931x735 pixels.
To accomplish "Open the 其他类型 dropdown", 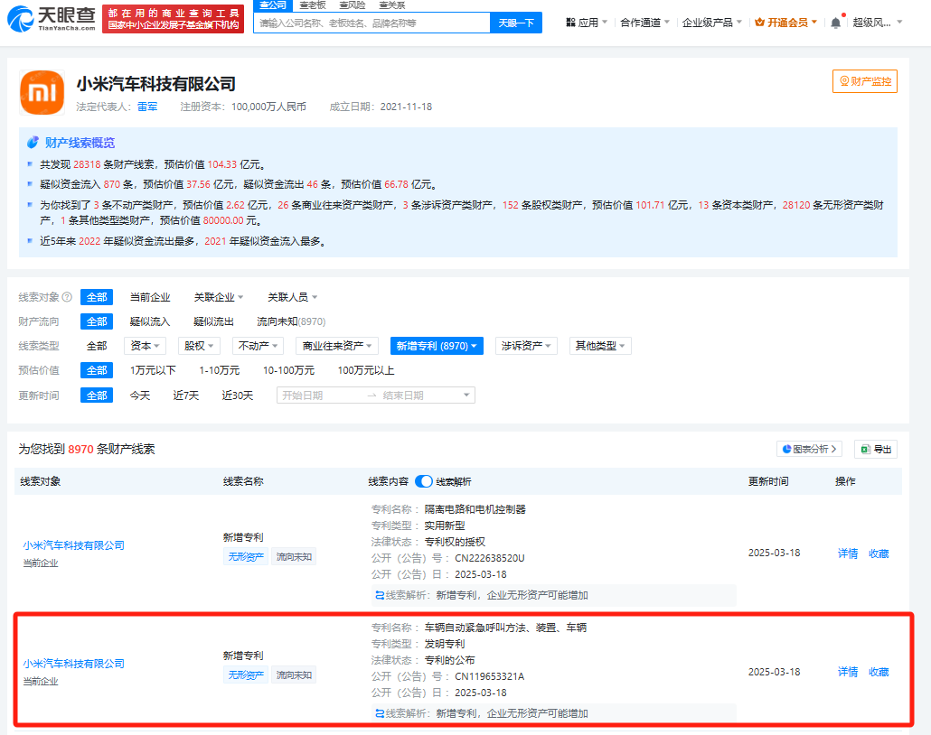I will (x=599, y=346).
